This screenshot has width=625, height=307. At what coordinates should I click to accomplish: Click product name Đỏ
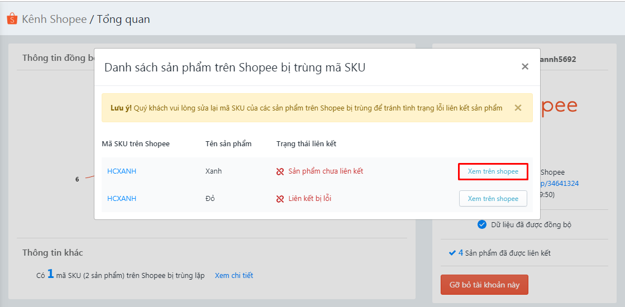click(210, 198)
